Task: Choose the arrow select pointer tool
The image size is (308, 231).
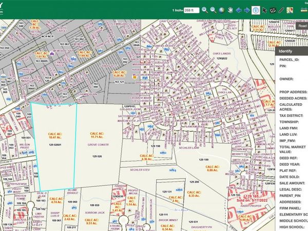Action: pos(264,10)
